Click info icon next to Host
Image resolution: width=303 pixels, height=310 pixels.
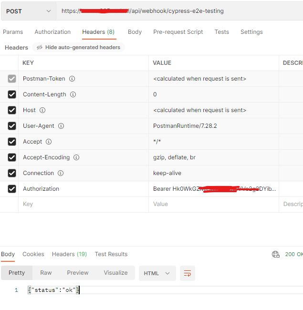(42, 110)
